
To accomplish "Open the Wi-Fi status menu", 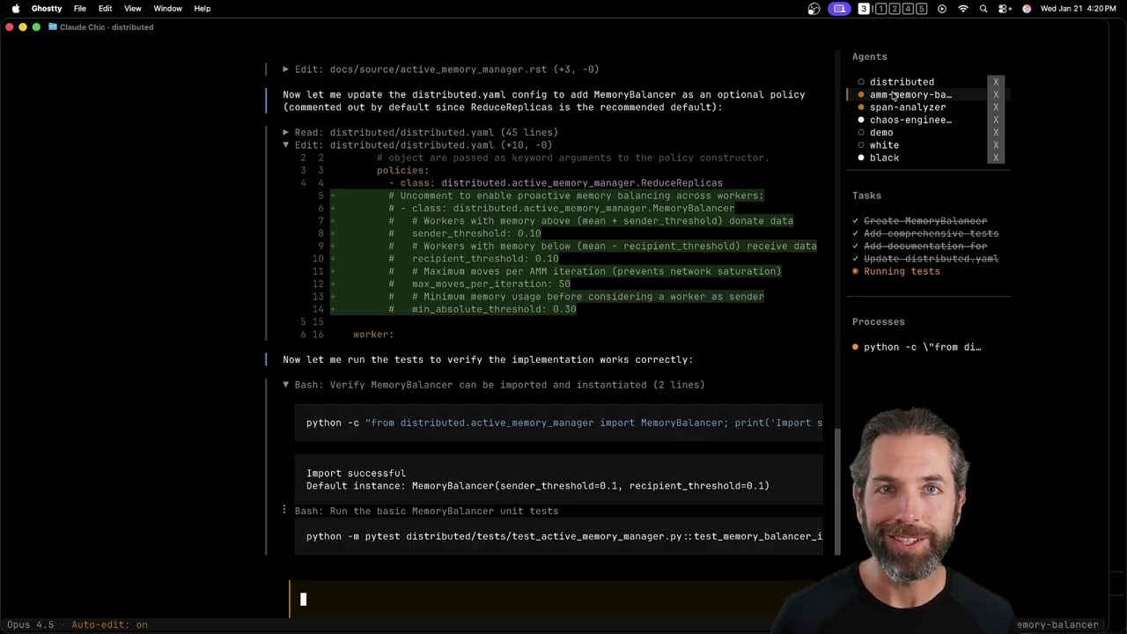I will tap(963, 9).
